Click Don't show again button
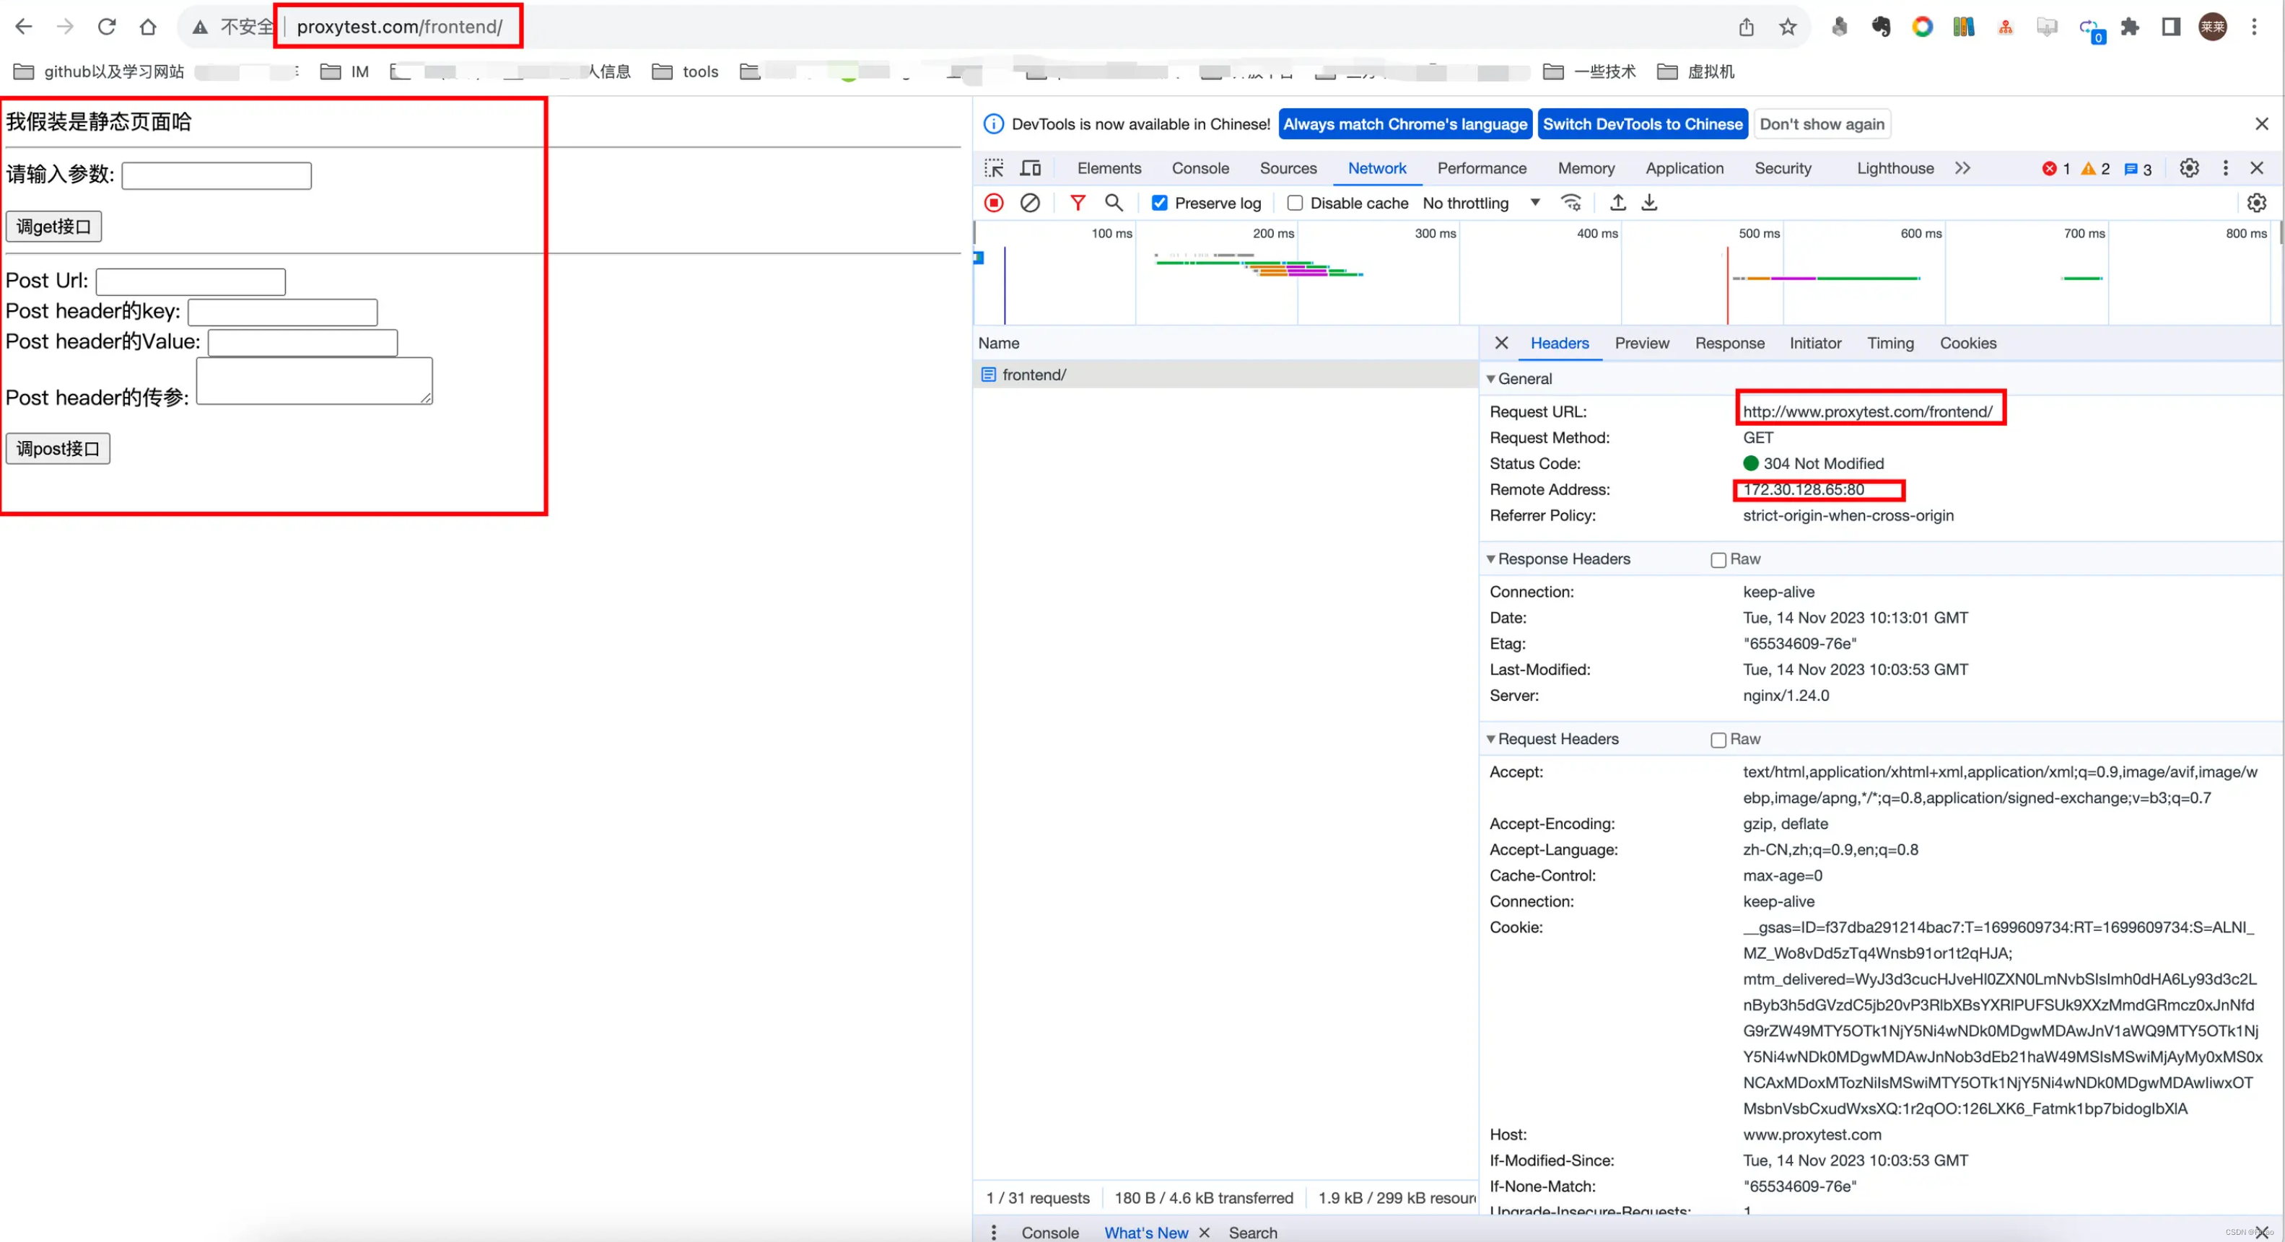The image size is (2285, 1242). 1821,124
